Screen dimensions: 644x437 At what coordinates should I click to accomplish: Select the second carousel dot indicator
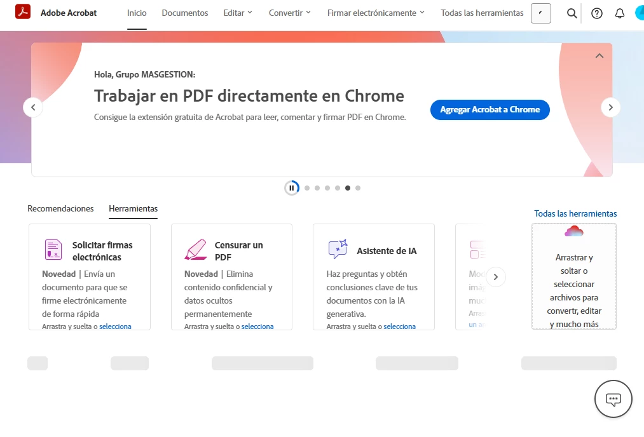(317, 188)
